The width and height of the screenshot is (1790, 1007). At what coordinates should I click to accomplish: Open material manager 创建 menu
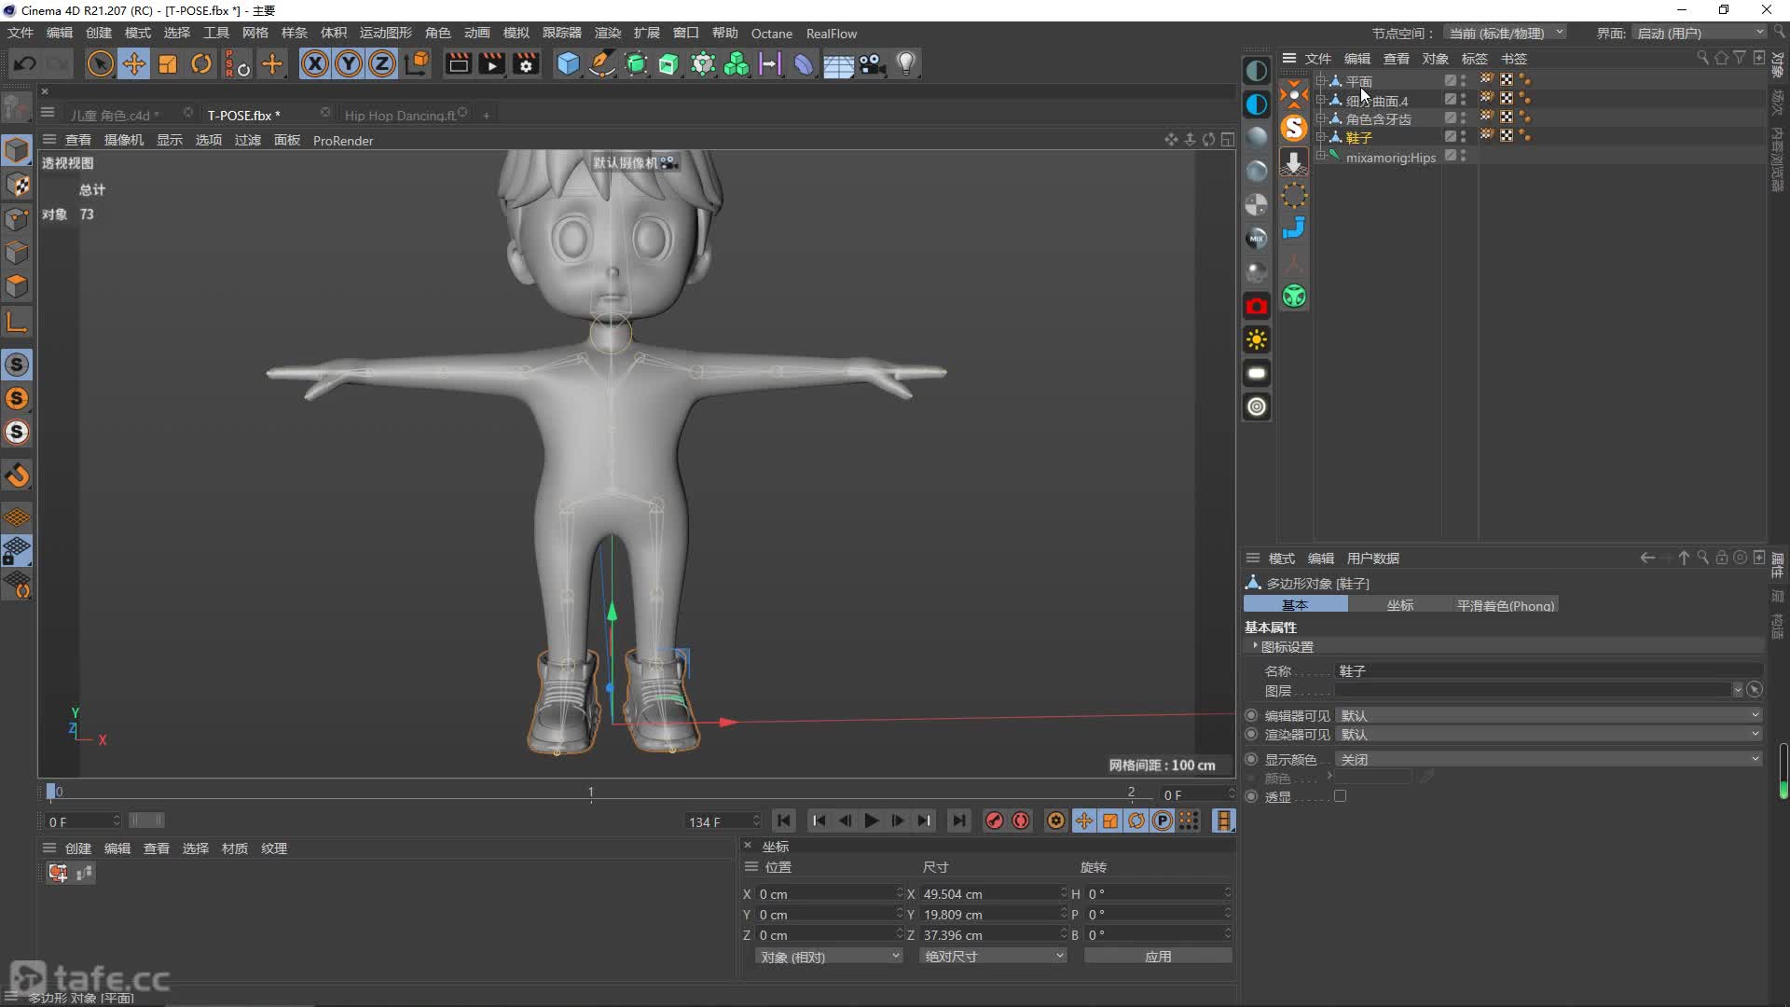coord(78,848)
